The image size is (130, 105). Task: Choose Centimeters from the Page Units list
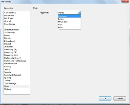pos(69,16)
